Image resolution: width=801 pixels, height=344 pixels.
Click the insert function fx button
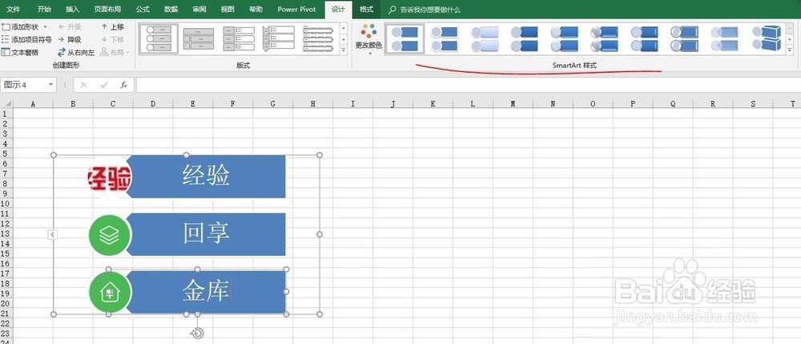point(123,85)
